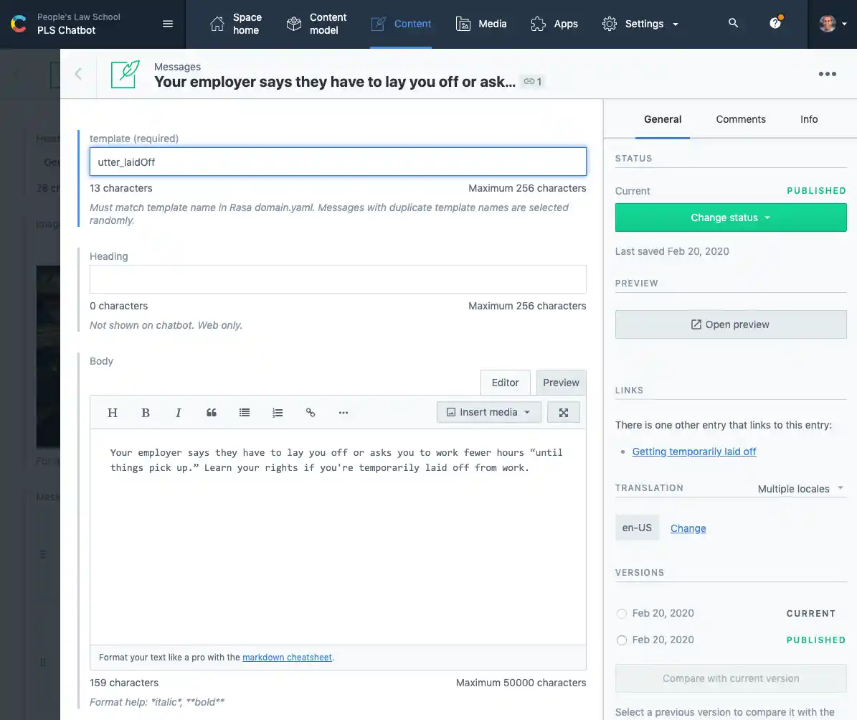Select the PUBLISHED Feb 20, 2020 version radio
This screenshot has height=720, width=857.
[x=622, y=640]
